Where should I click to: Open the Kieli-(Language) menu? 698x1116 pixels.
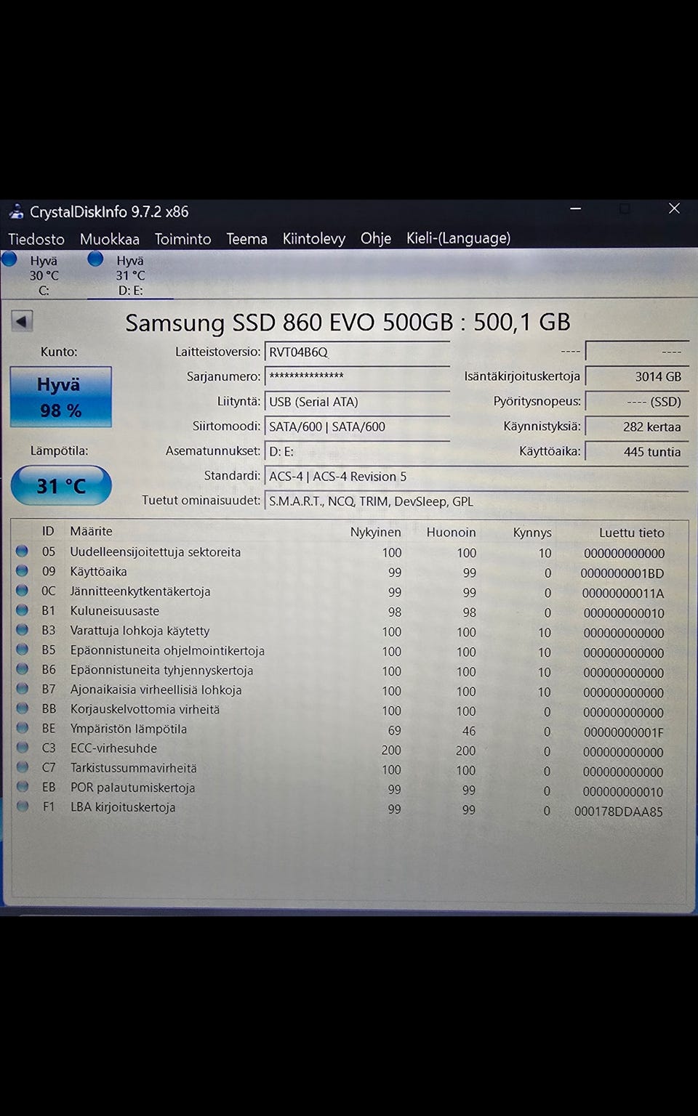(x=458, y=238)
